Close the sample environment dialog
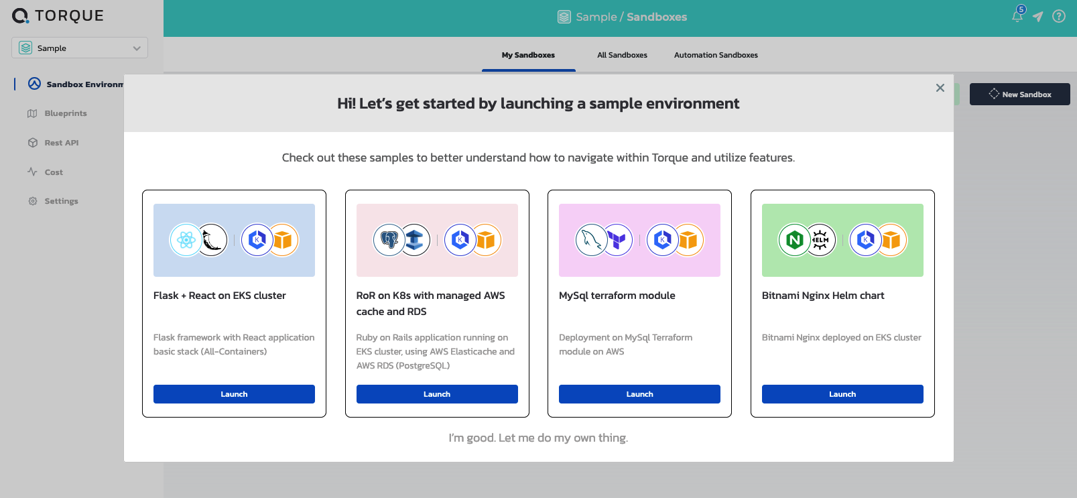 click(x=940, y=88)
